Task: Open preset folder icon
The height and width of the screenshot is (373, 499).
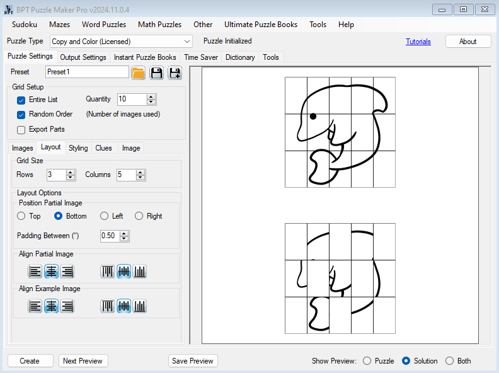Action: 139,73
